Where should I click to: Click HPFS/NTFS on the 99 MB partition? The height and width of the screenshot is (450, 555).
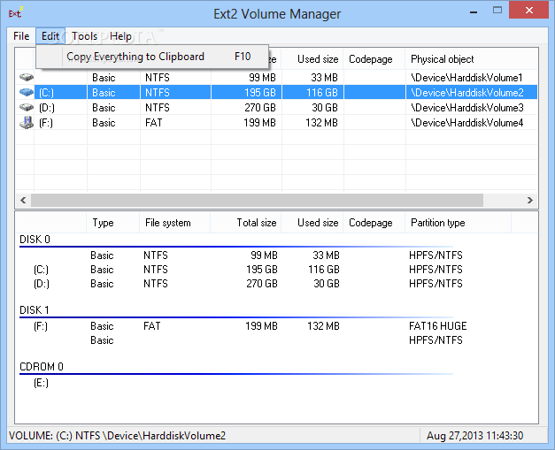coord(436,256)
